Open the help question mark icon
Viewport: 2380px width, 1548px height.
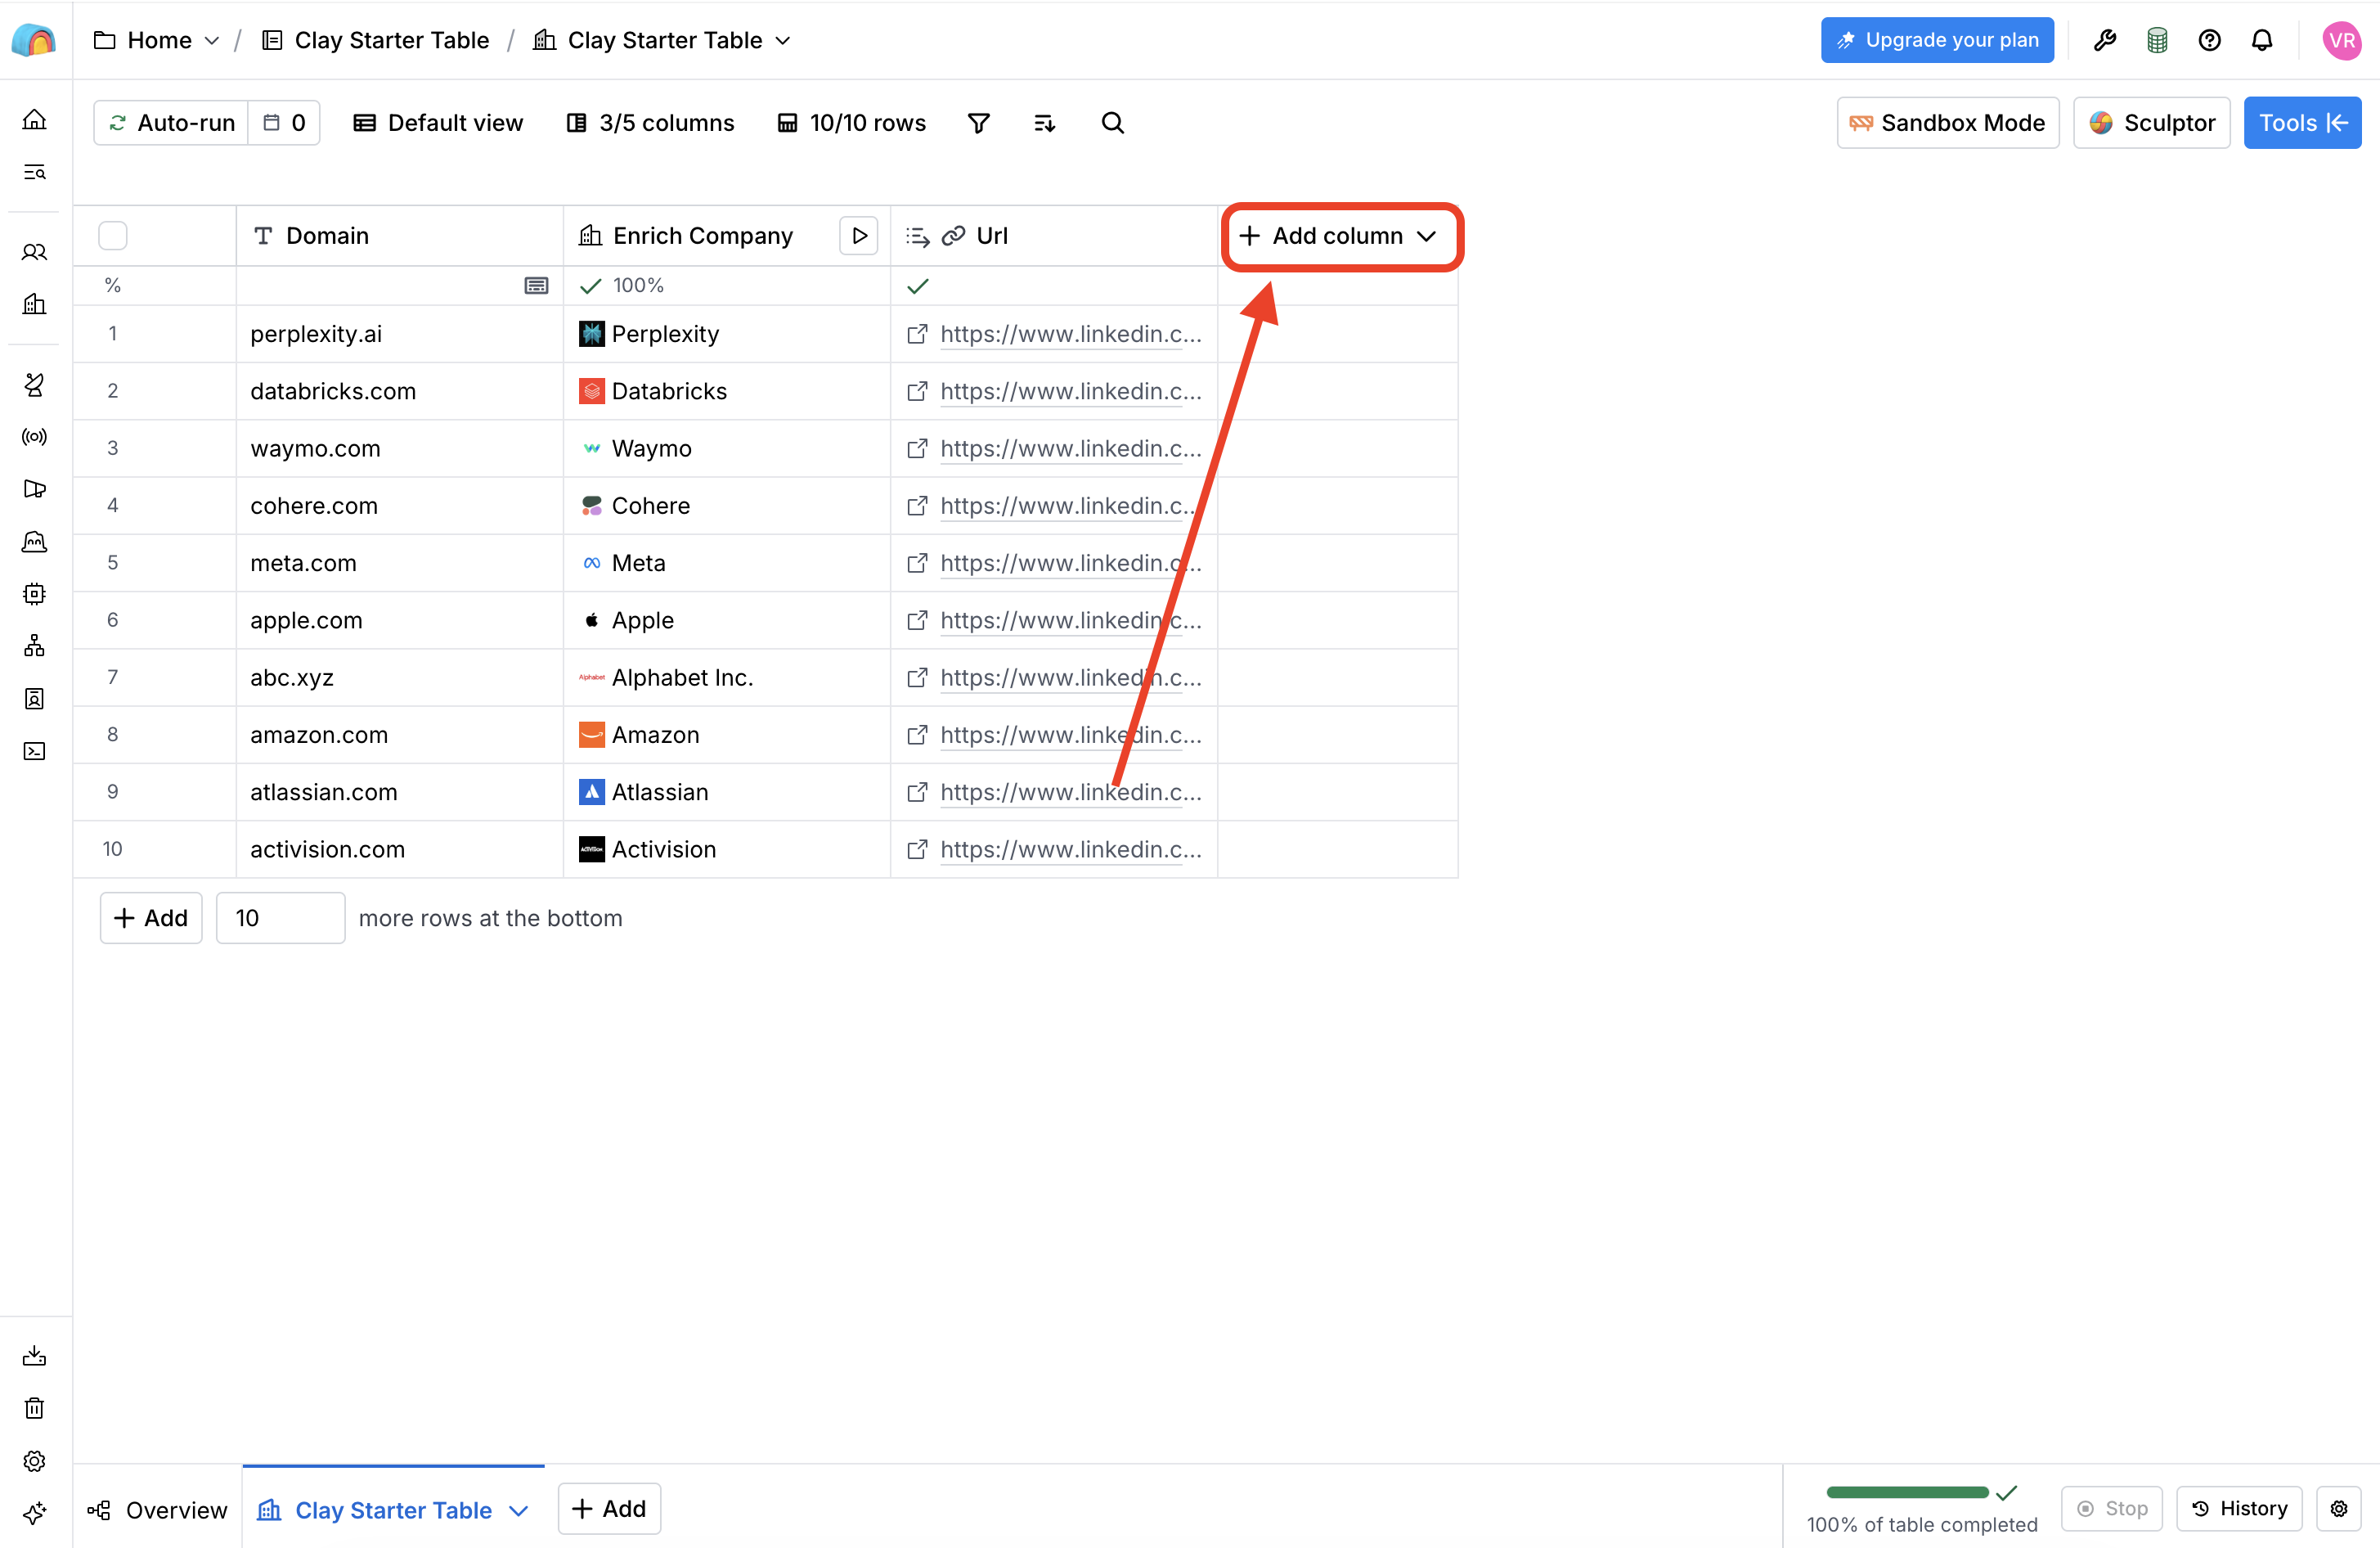(x=2210, y=40)
